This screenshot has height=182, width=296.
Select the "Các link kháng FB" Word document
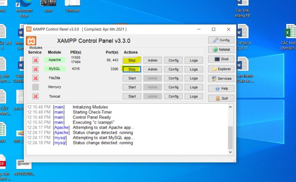[242, 8]
